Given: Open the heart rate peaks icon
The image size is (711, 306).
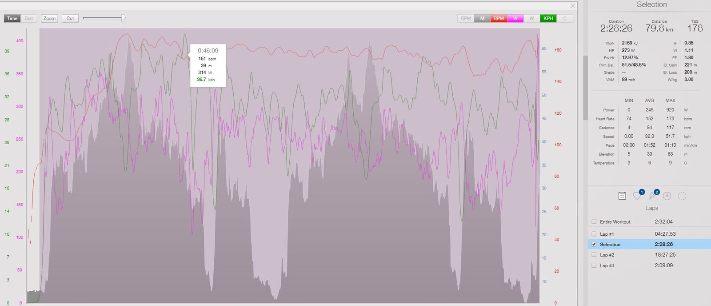Looking at the screenshot, I should pos(637,196).
